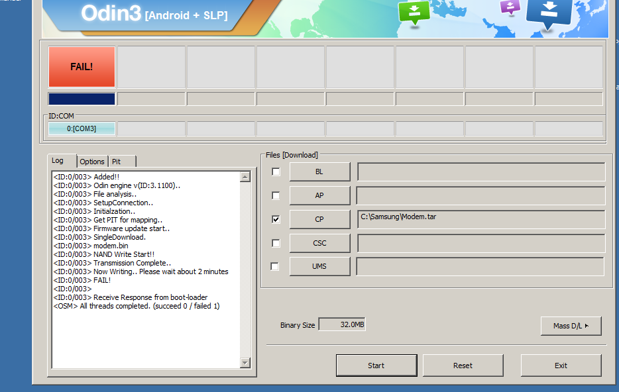Enable the UMS file checkbox
The width and height of the screenshot is (619, 392).
pyautogui.click(x=275, y=267)
